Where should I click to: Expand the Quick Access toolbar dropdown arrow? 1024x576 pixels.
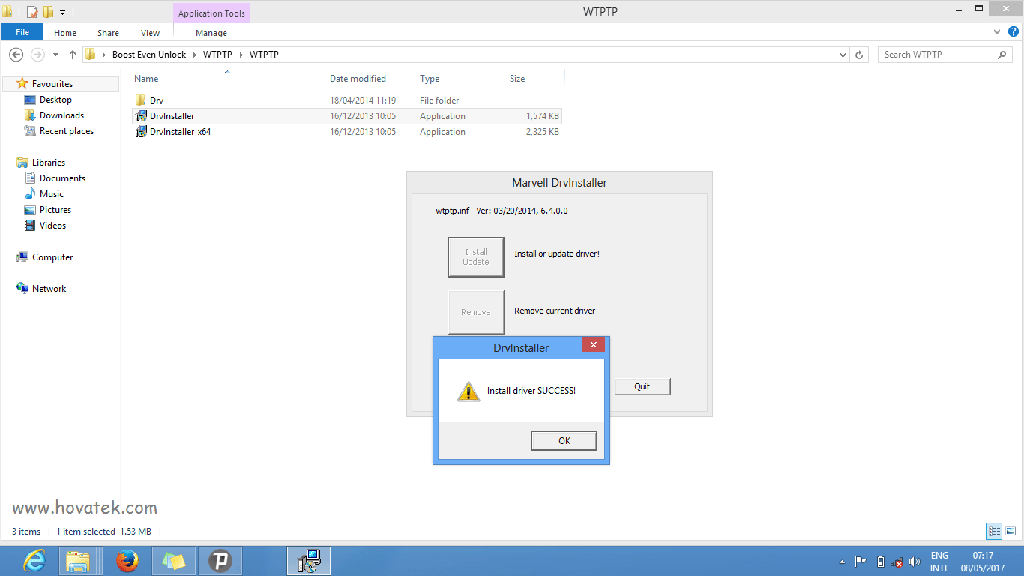(61, 12)
